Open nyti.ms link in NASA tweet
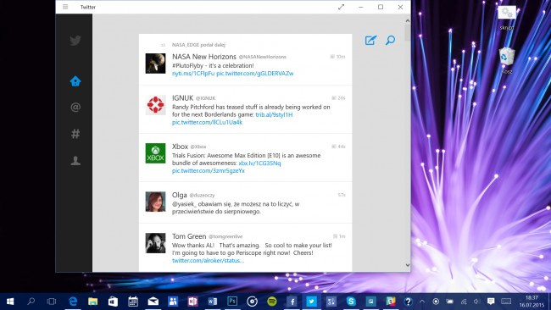Image resolution: width=551 pixels, height=310 pixels. [193, 74]
